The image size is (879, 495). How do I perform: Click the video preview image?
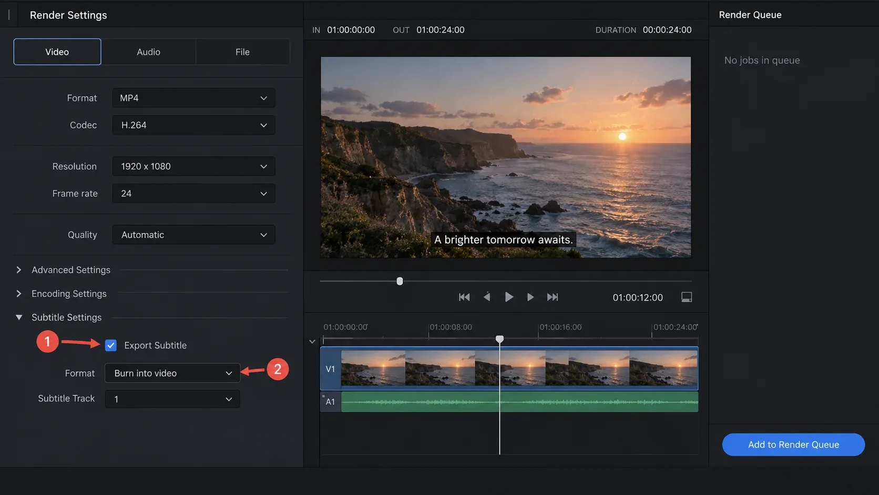(506, 157)
